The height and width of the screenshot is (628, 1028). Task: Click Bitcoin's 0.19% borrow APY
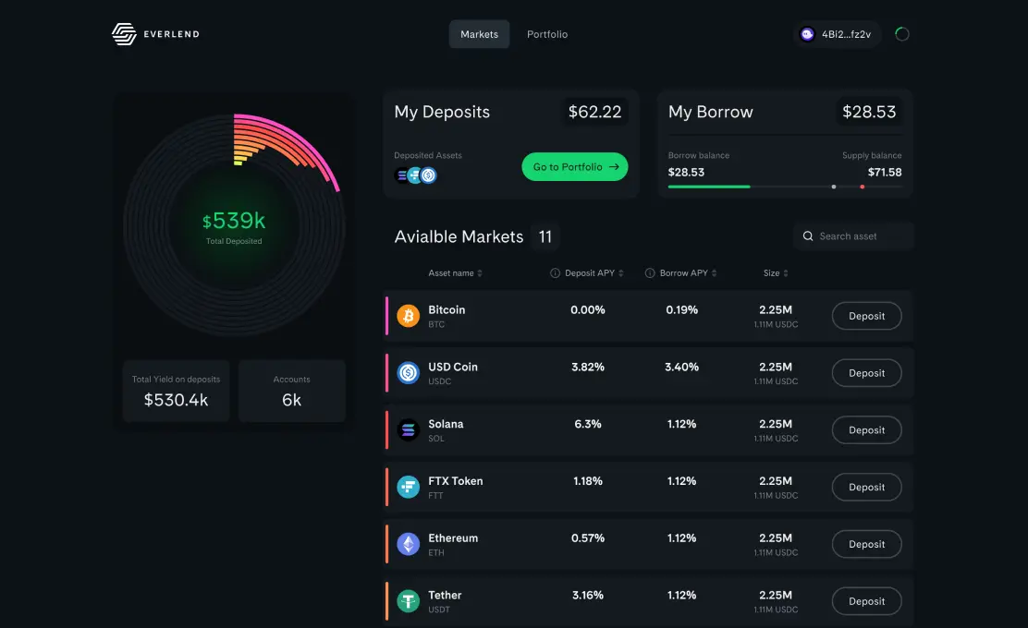tap(682, 309)
